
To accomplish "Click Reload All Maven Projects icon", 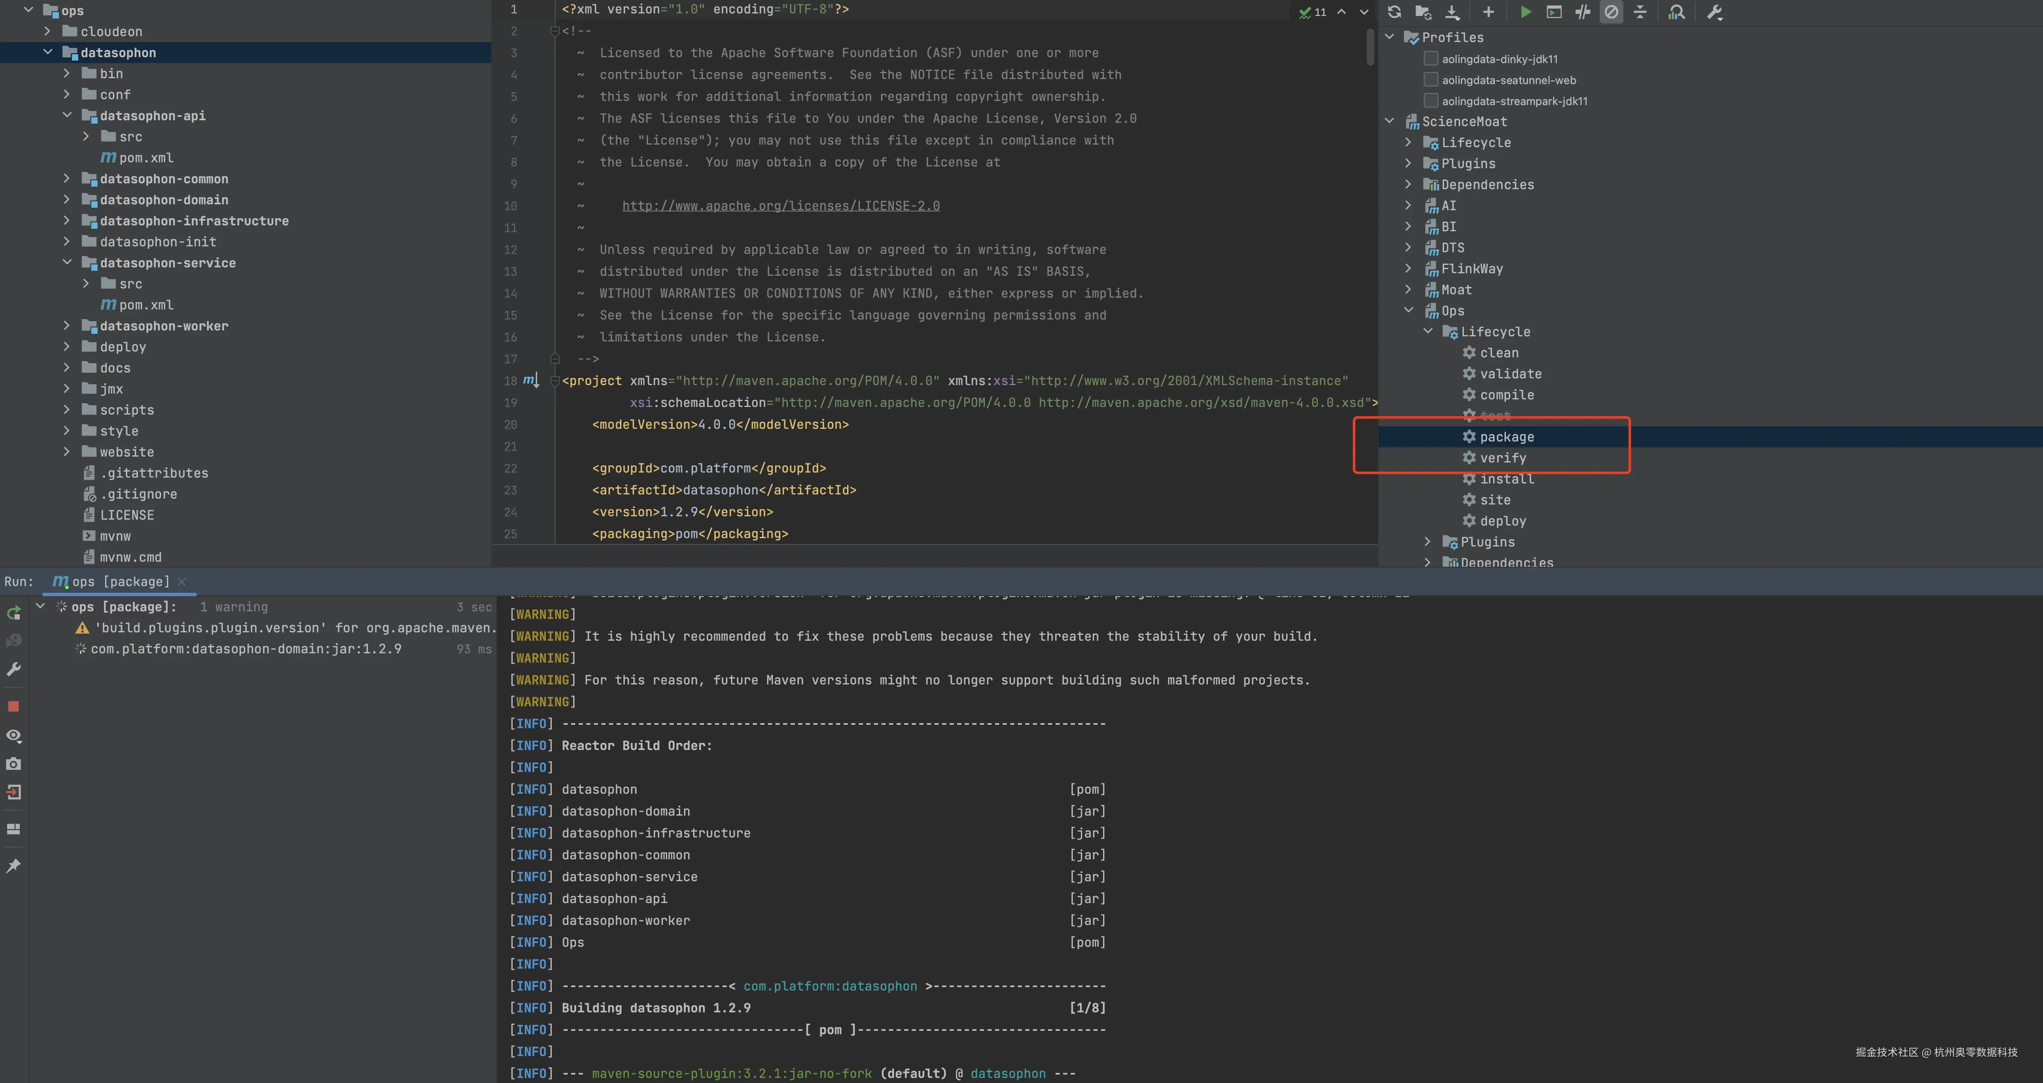I will coord(1394,12).
